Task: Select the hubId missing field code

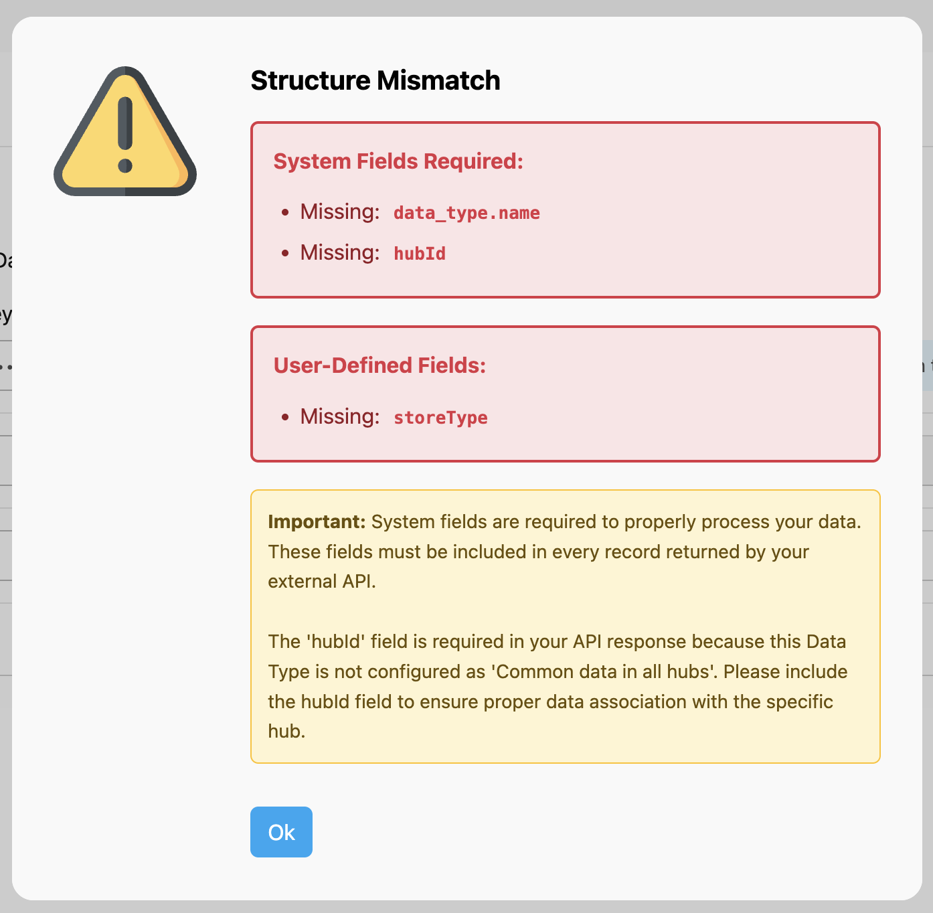Action: click(x=420, y=254)
